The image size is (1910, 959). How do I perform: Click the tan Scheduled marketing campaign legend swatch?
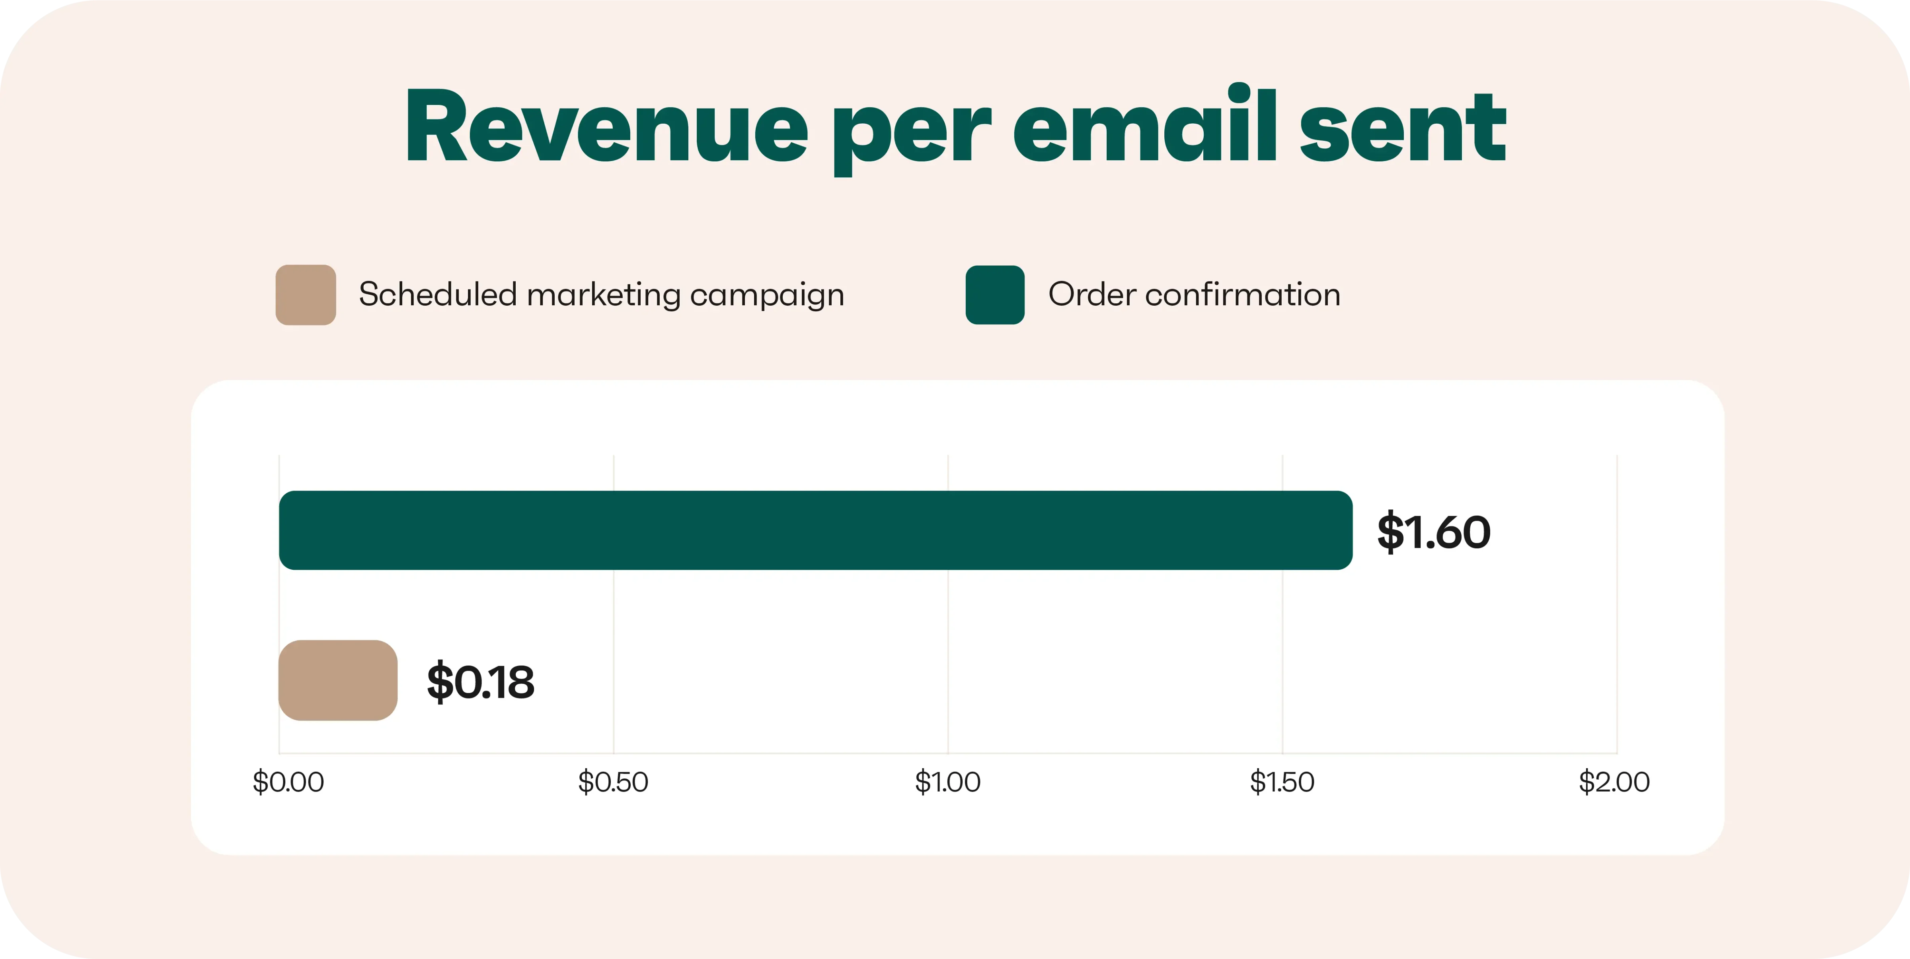[x=306, y=295]
